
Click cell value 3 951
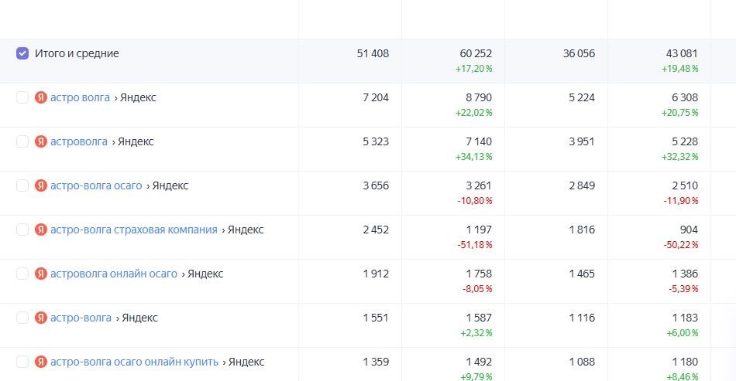coord(582,141)
